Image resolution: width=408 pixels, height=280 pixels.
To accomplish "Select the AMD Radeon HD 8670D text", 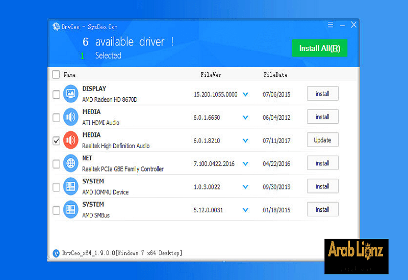I will (110, 99).
